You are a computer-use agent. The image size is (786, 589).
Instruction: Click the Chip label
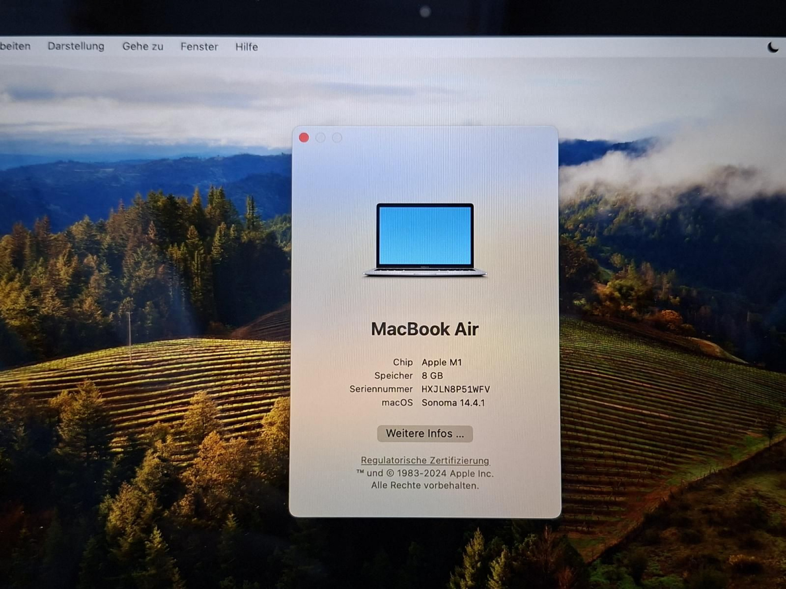click(x=403, y=362)
